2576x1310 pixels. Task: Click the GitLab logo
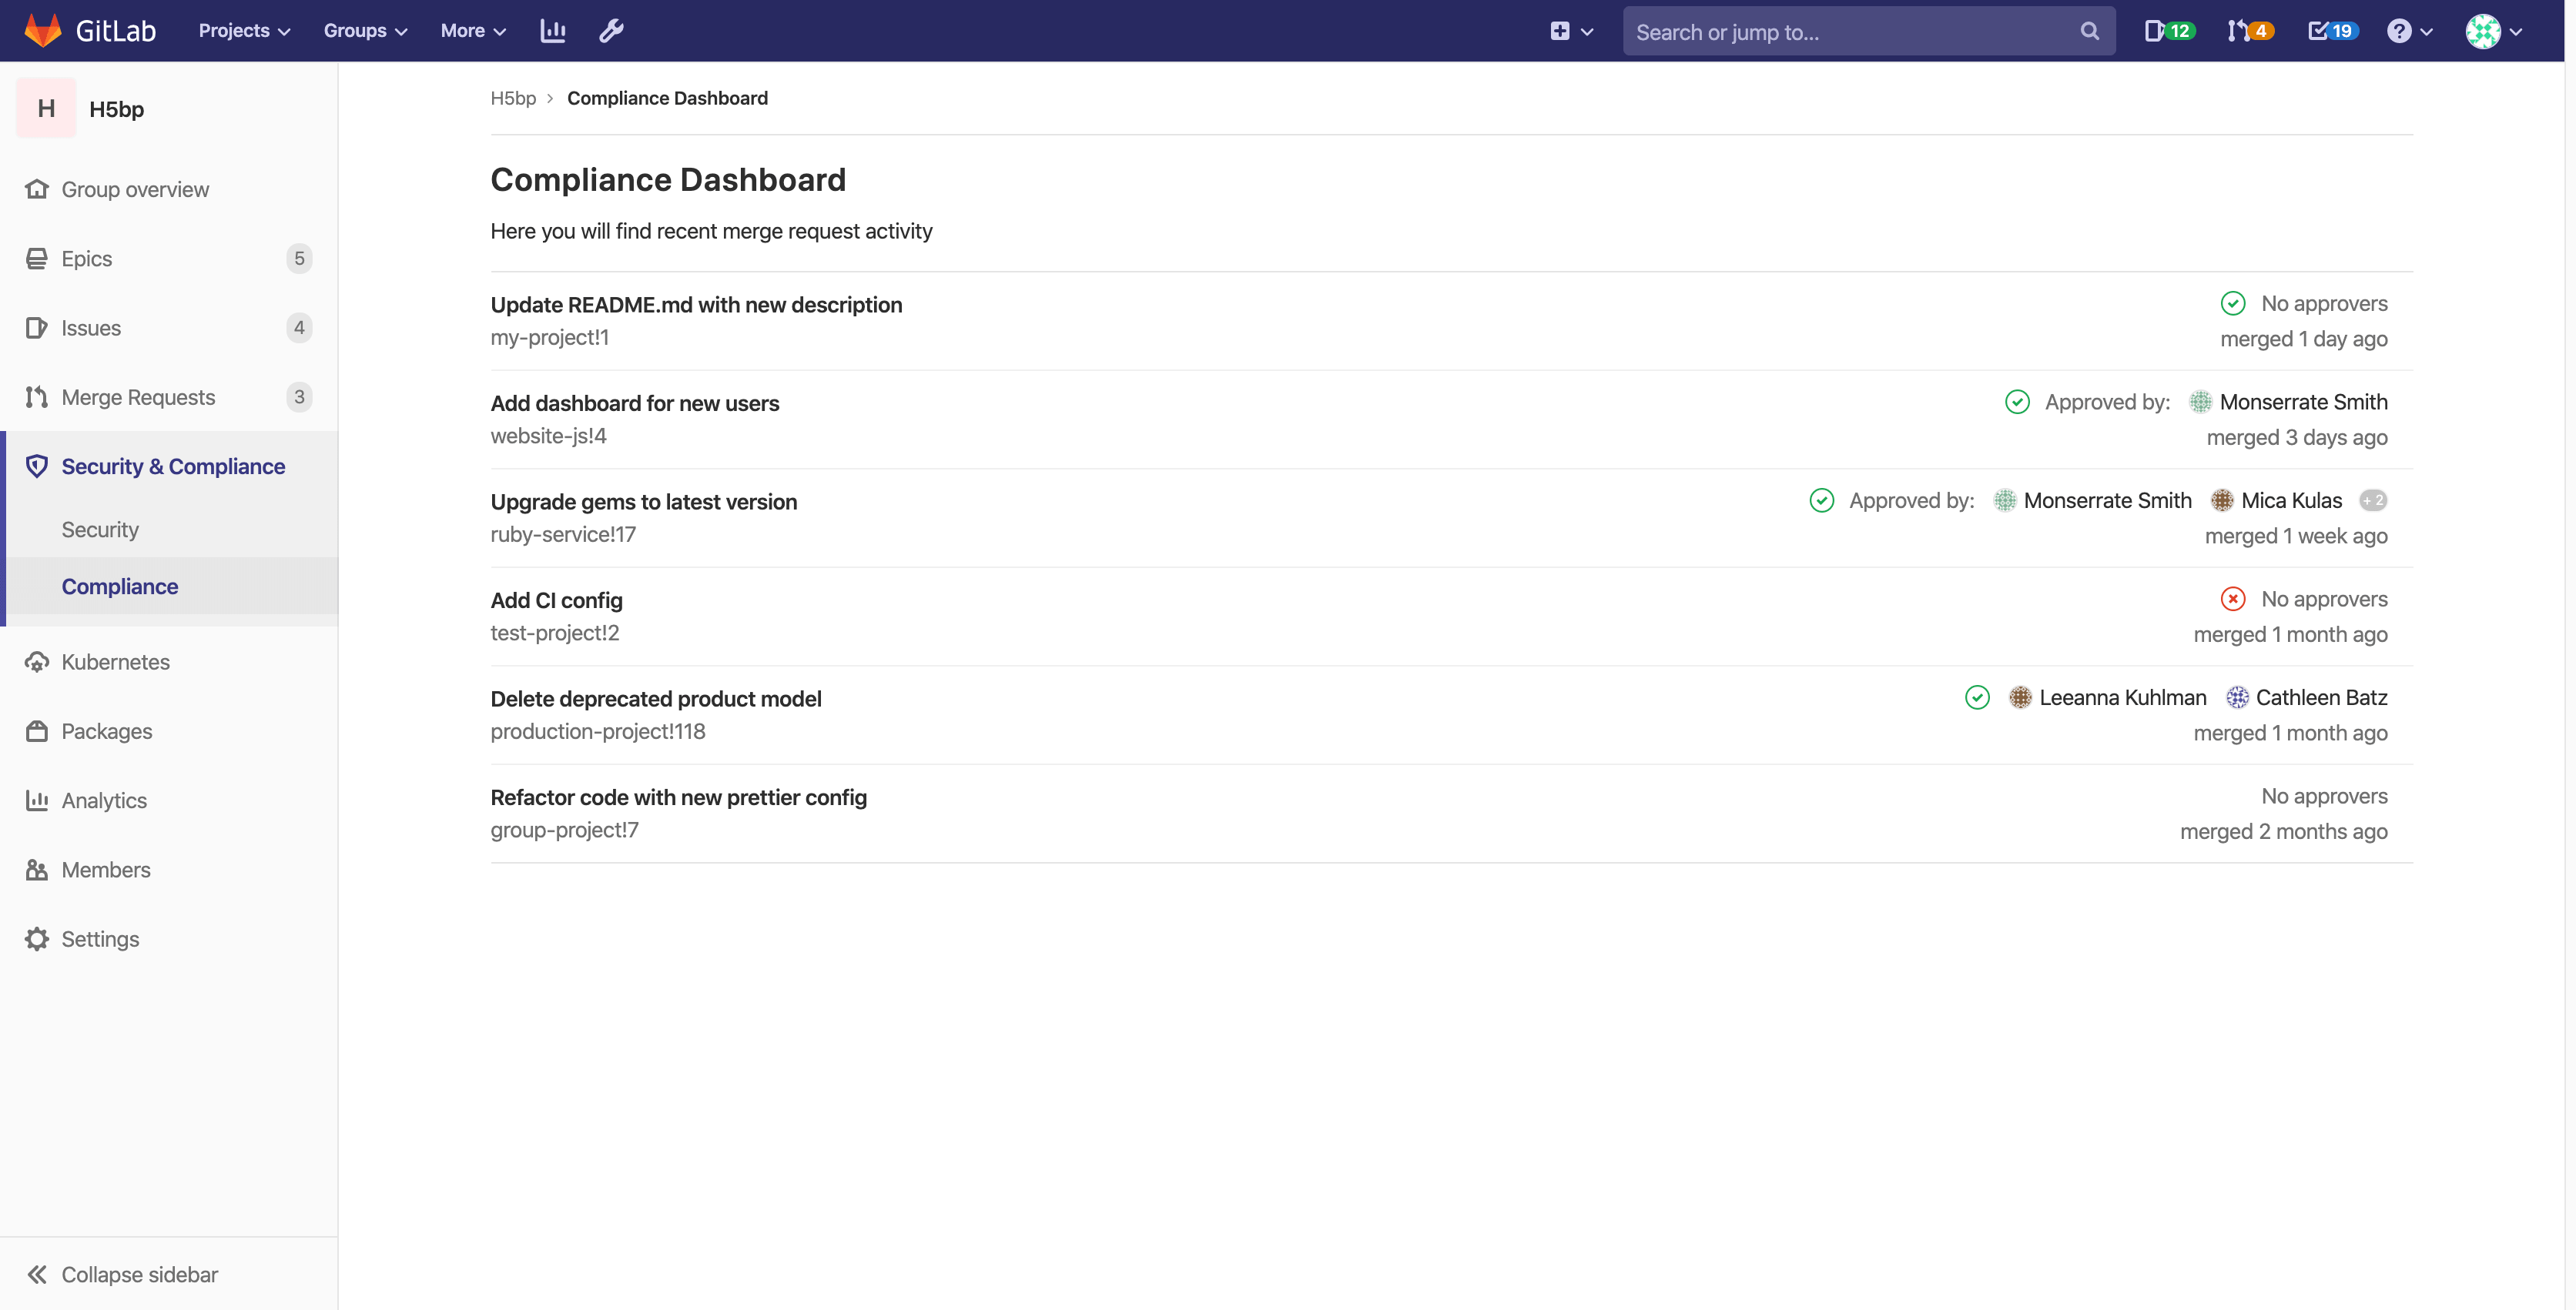pos(89,30)
